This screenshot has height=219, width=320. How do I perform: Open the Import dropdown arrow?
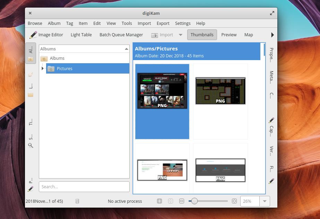[180, 35]
